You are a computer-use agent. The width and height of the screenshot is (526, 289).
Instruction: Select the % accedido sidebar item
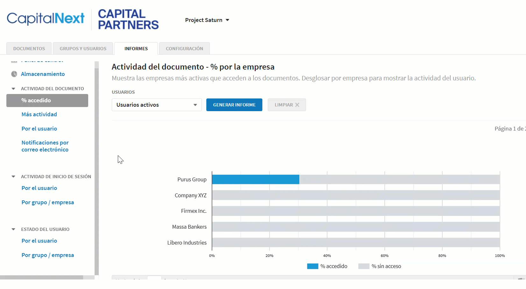pos(47,100)
